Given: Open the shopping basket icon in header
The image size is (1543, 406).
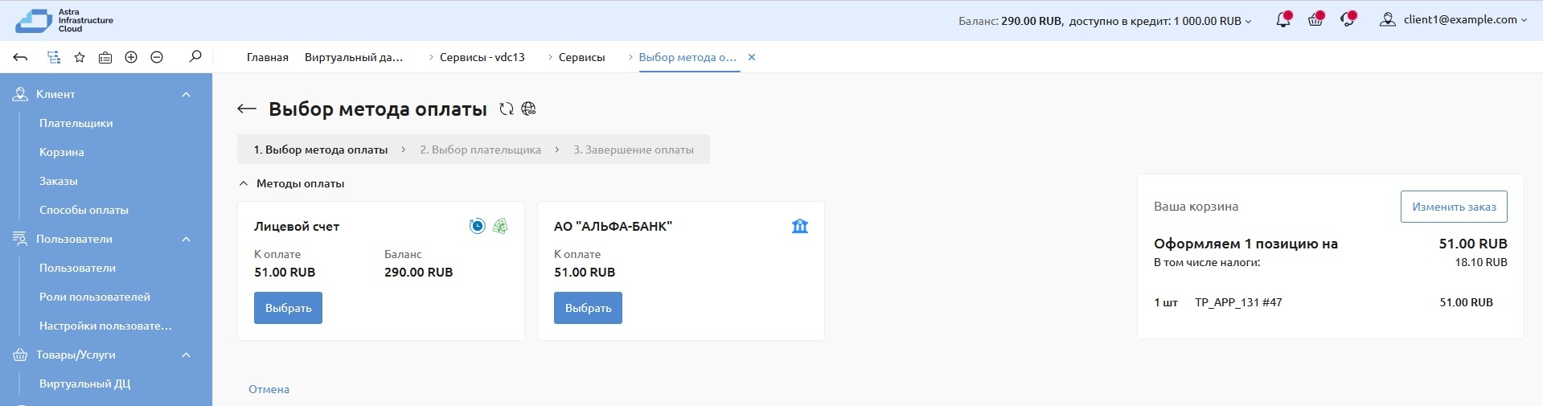Looking at the screenshot, I should pyautogui.click(x=1315, y=20).
